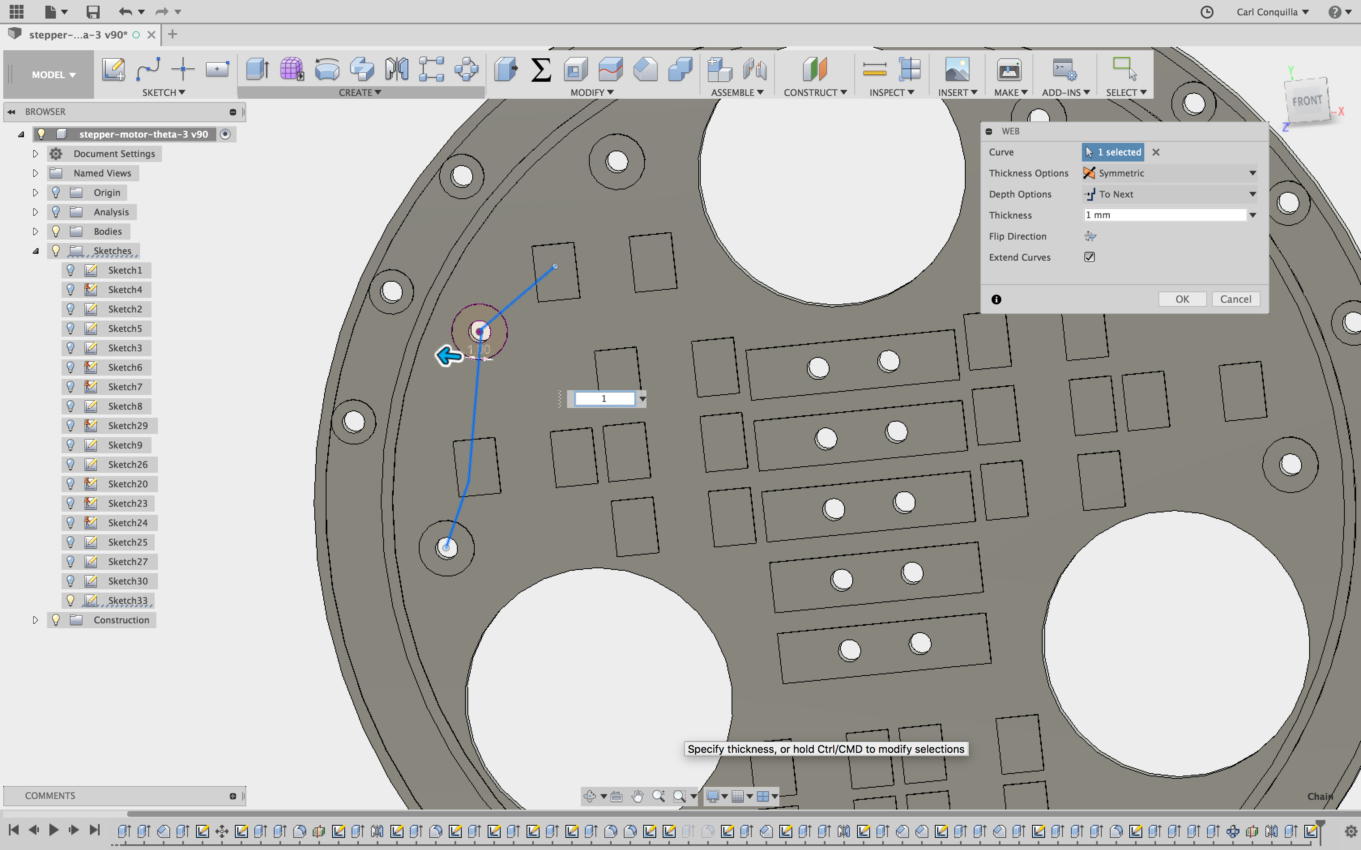Open the SKETCH menu

tap(163, 93)
